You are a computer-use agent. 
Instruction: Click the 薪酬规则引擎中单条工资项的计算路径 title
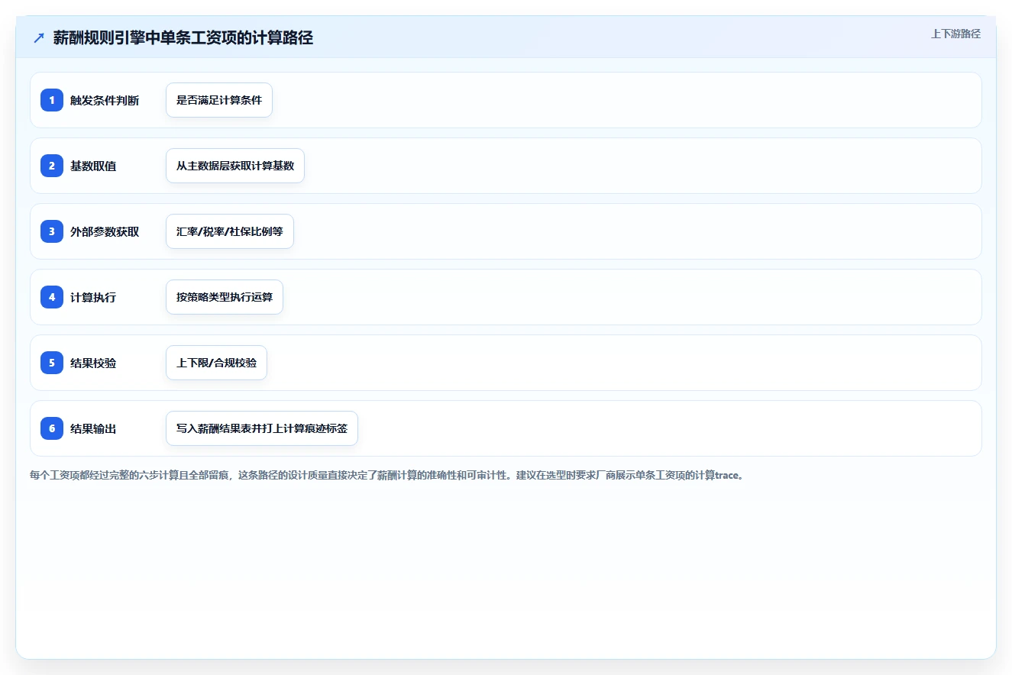tap(183, 38)
